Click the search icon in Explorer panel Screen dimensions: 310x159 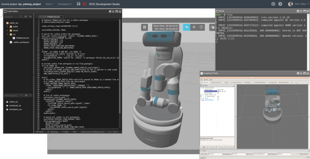coord(21,17)
